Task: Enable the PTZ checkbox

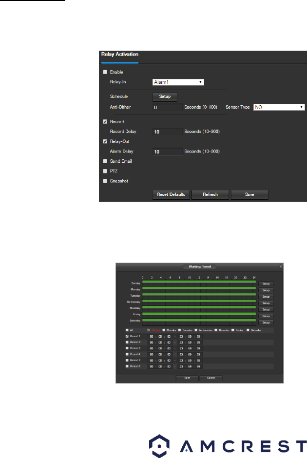Action: pyautogui.click(x=105, y=171)
